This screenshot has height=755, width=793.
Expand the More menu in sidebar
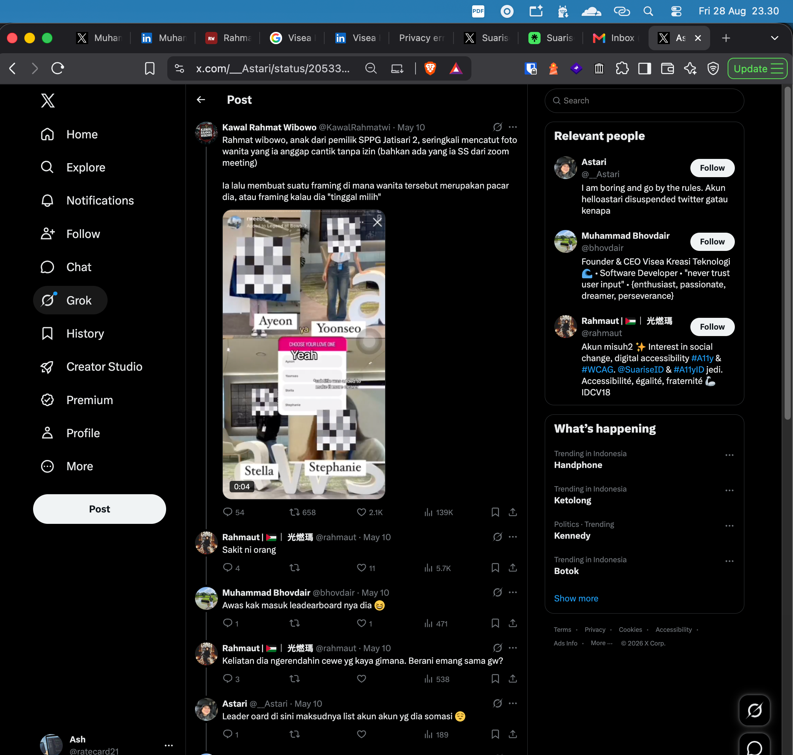(x=67, y=466)
